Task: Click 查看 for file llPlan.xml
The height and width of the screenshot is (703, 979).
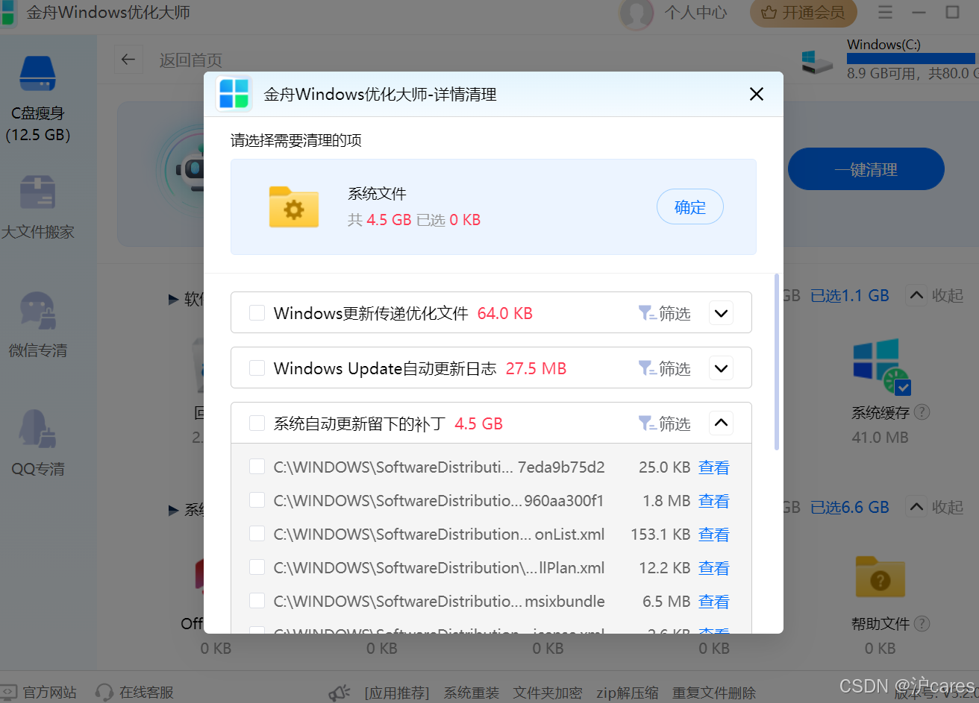Action: (714, 567)
